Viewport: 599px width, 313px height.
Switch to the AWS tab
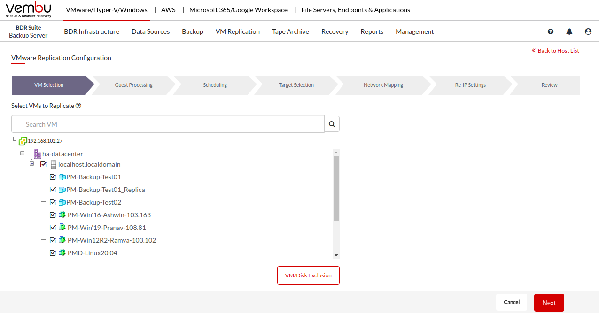point(168,10)
